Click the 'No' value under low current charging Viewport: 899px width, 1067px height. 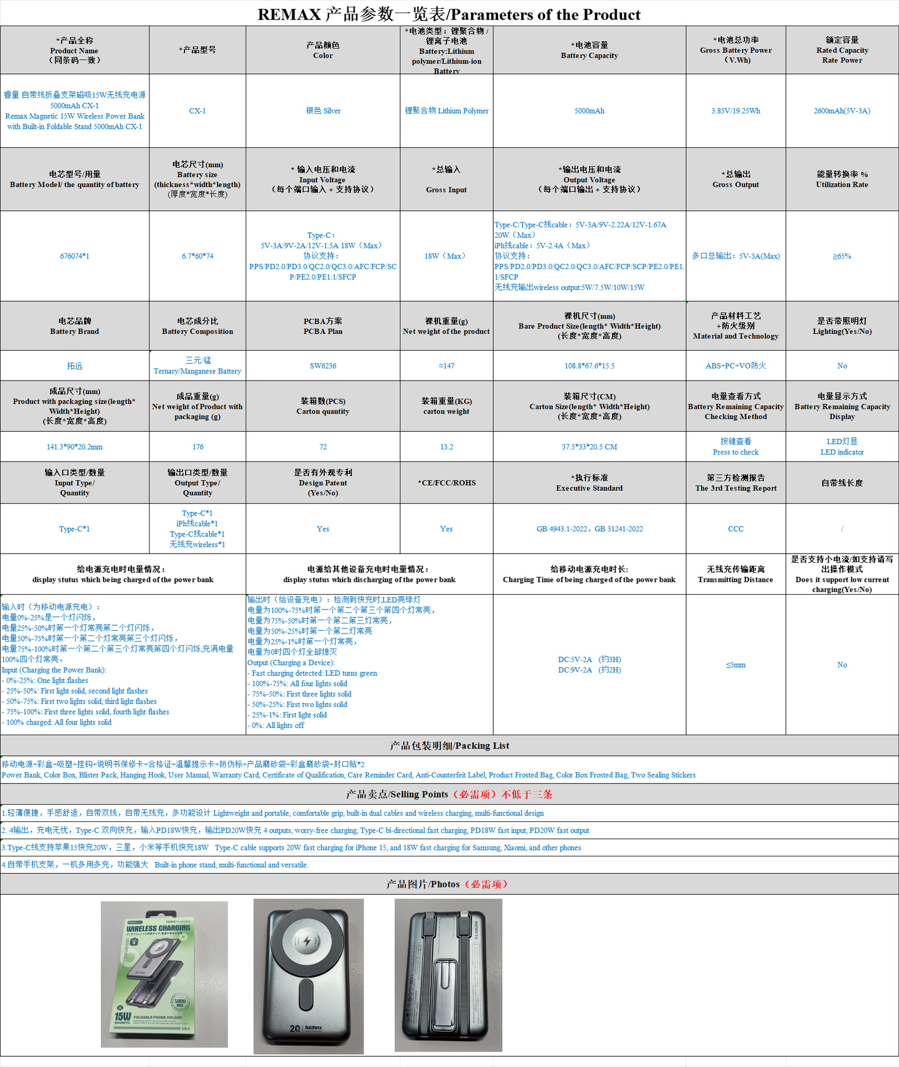pyautogui.click(x=842, y=665)
